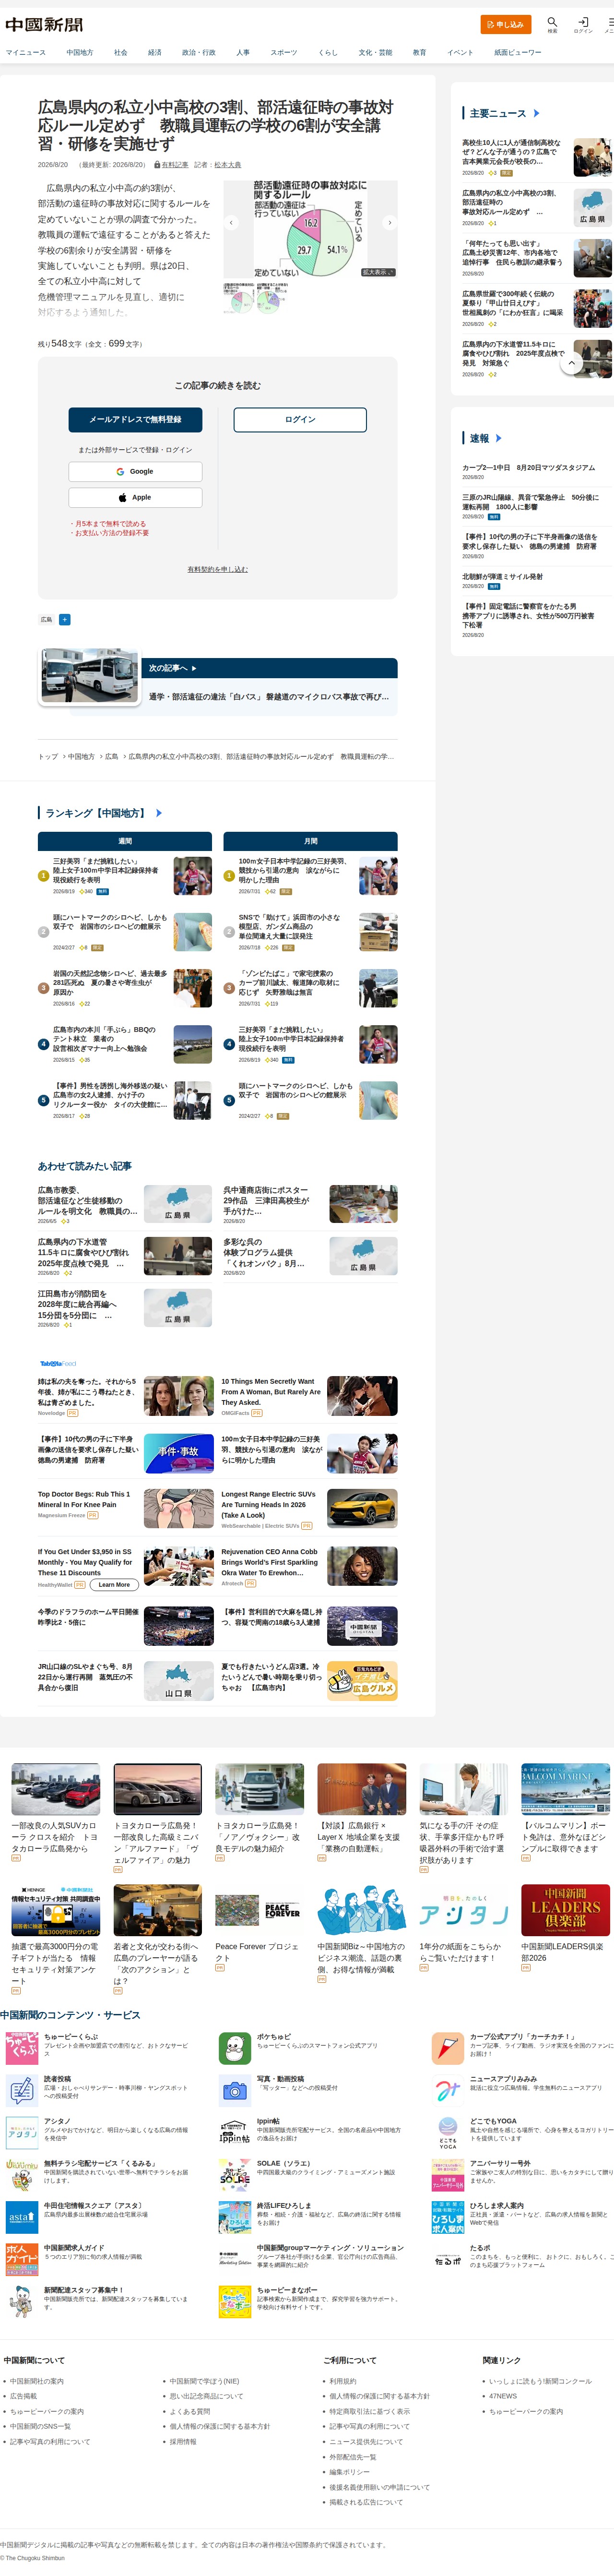
Task: Click 47NEWS footer link
Action: (x=503, y=2396)
